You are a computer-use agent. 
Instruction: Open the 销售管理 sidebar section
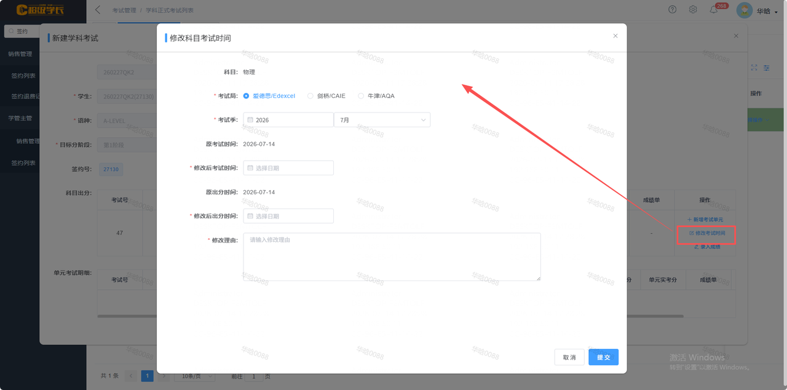[20, 54]
